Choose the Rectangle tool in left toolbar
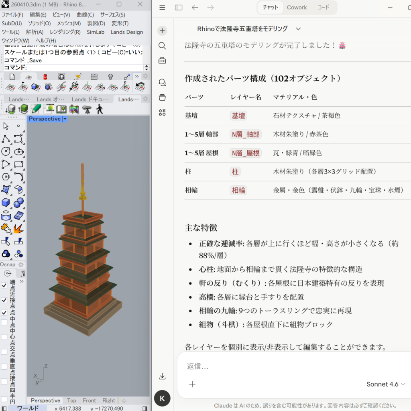This screenshot has width=411, height=411. [18, 164]
